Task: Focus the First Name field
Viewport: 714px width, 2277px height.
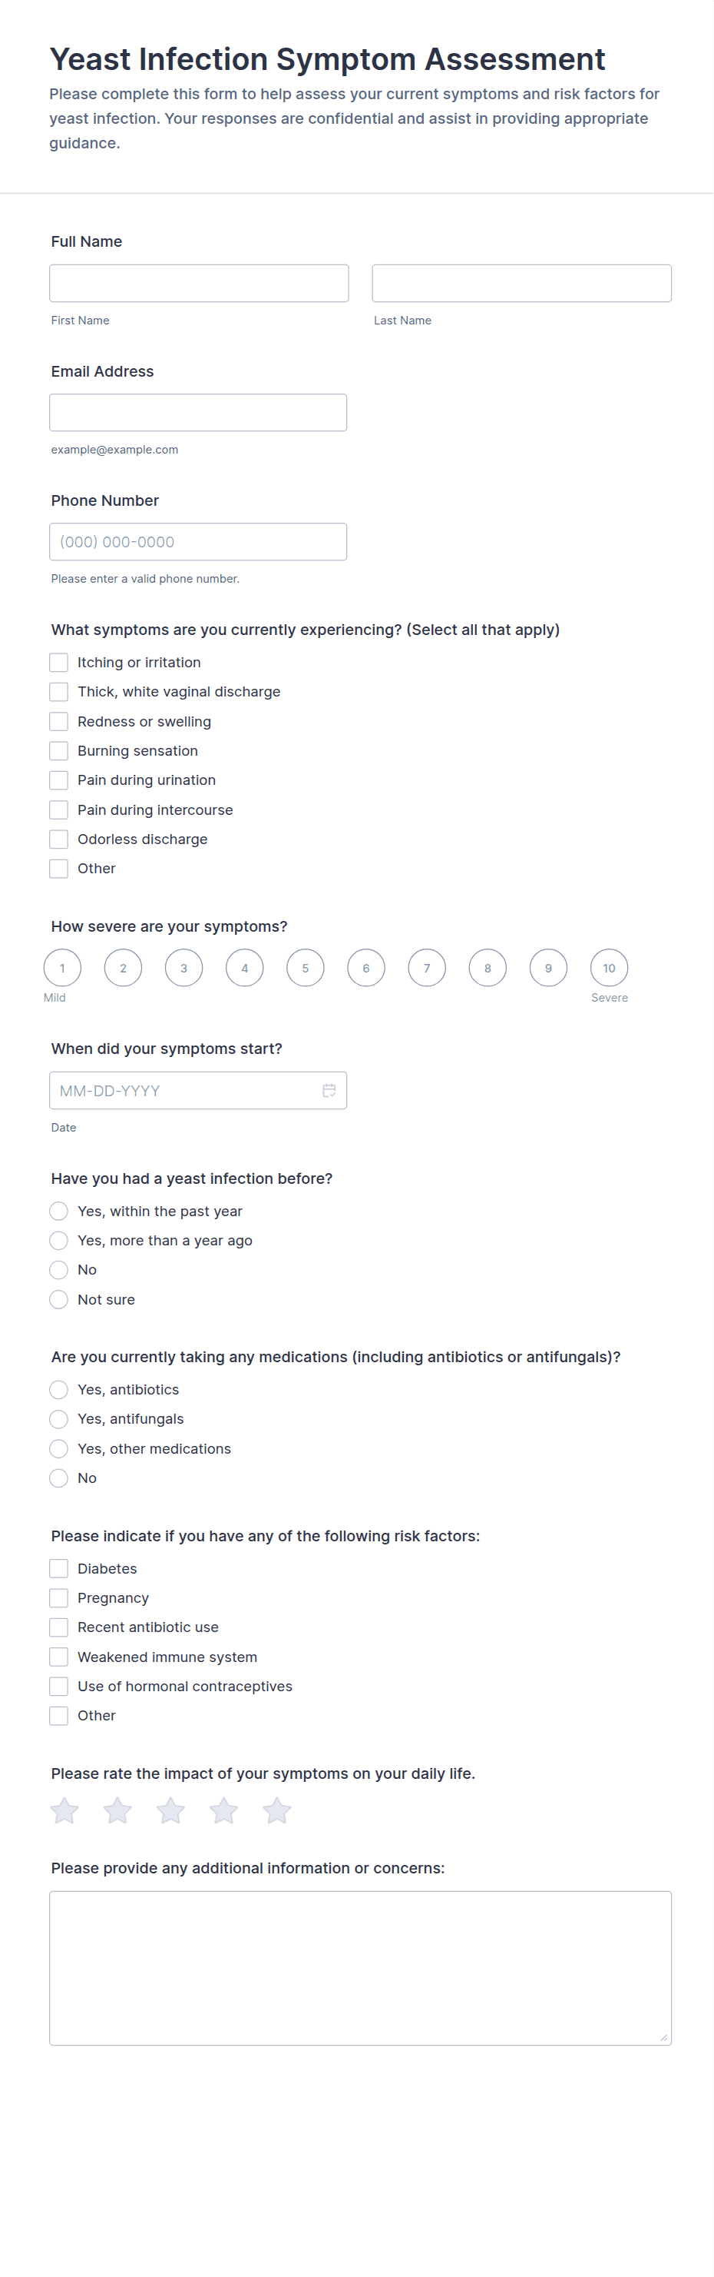Action: tap(199, 283)
